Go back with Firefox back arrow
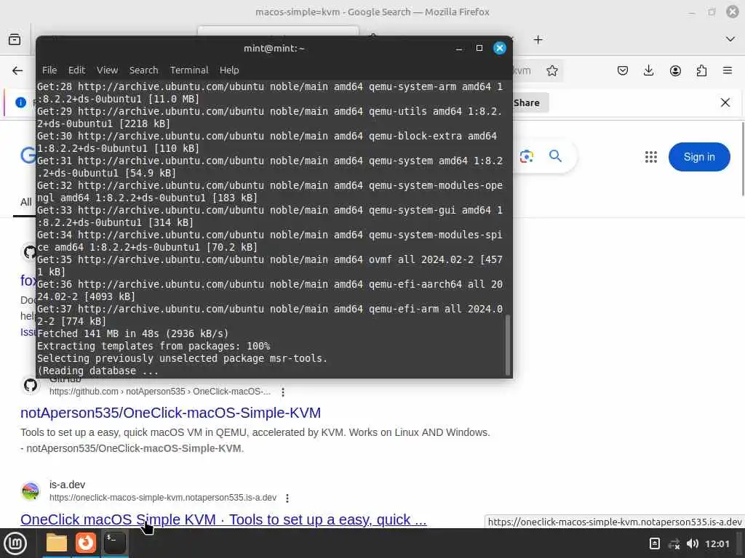 (17, 70)
